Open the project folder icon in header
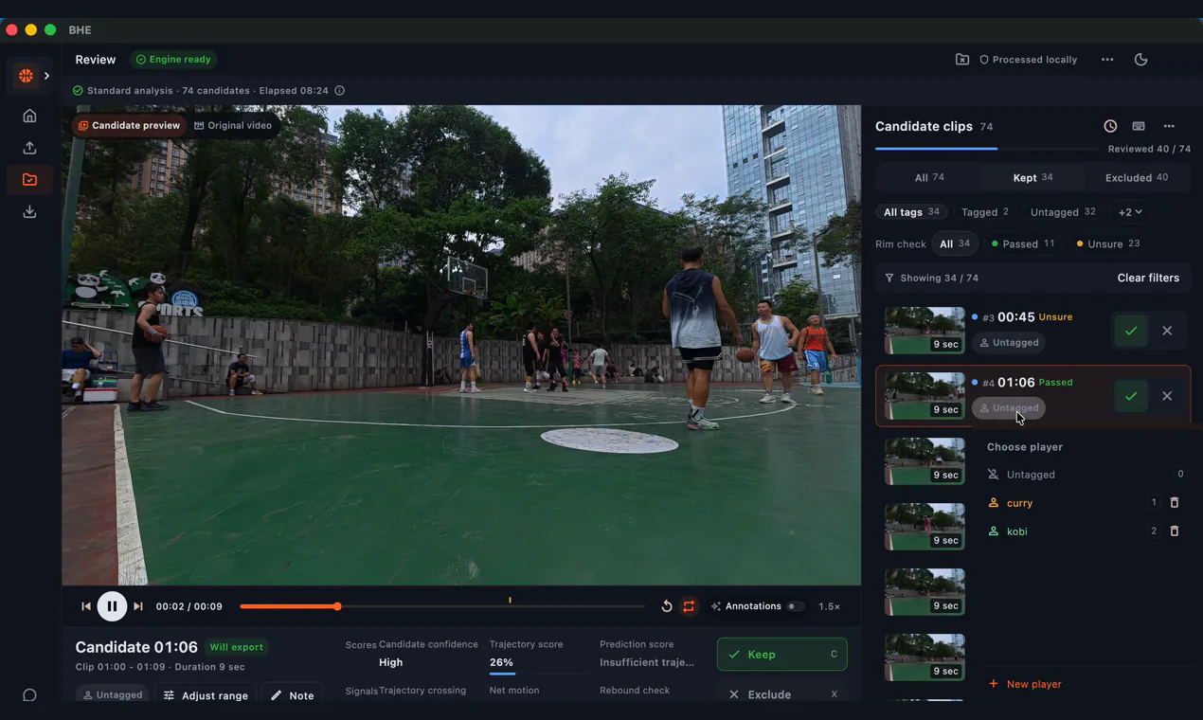This screenshot has height=720, width=1203. click(x=961, y=59)
